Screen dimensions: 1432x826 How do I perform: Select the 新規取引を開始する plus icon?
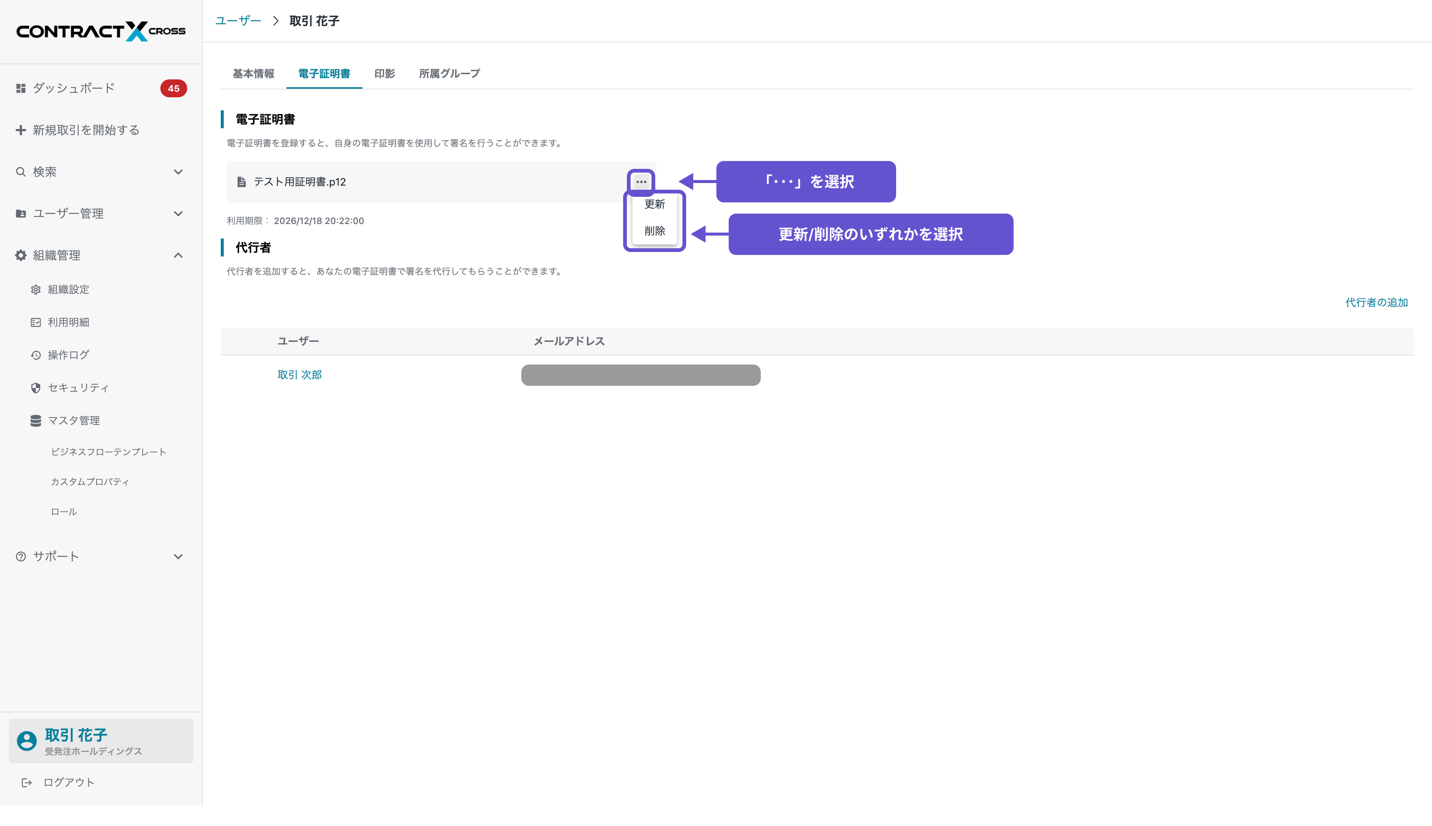pyautogui.click(x=21, y=130)
